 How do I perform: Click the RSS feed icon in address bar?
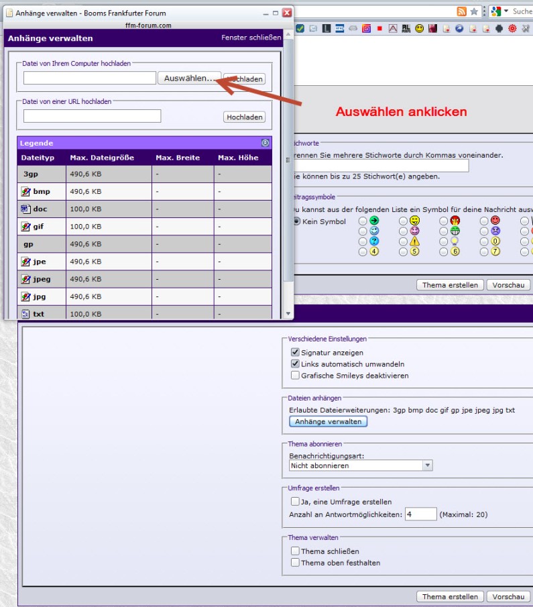pos(461,11)
